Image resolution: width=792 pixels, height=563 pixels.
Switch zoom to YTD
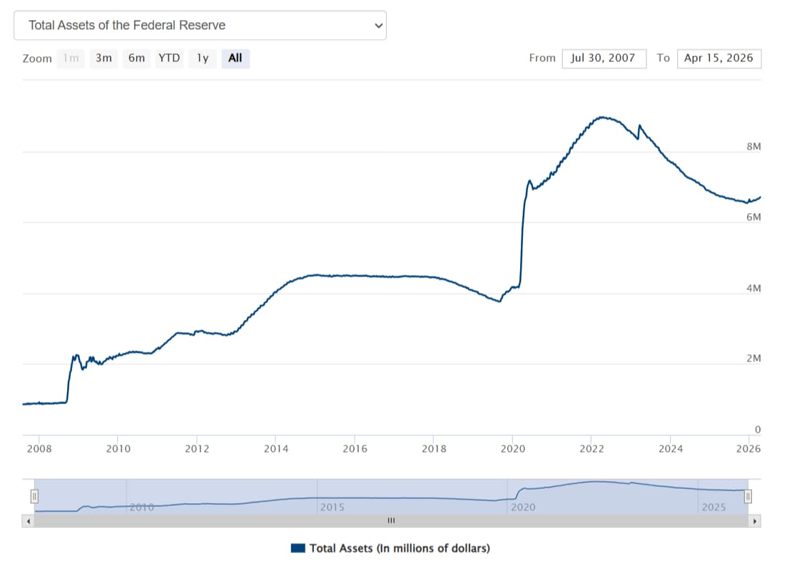tap(169, 58)
